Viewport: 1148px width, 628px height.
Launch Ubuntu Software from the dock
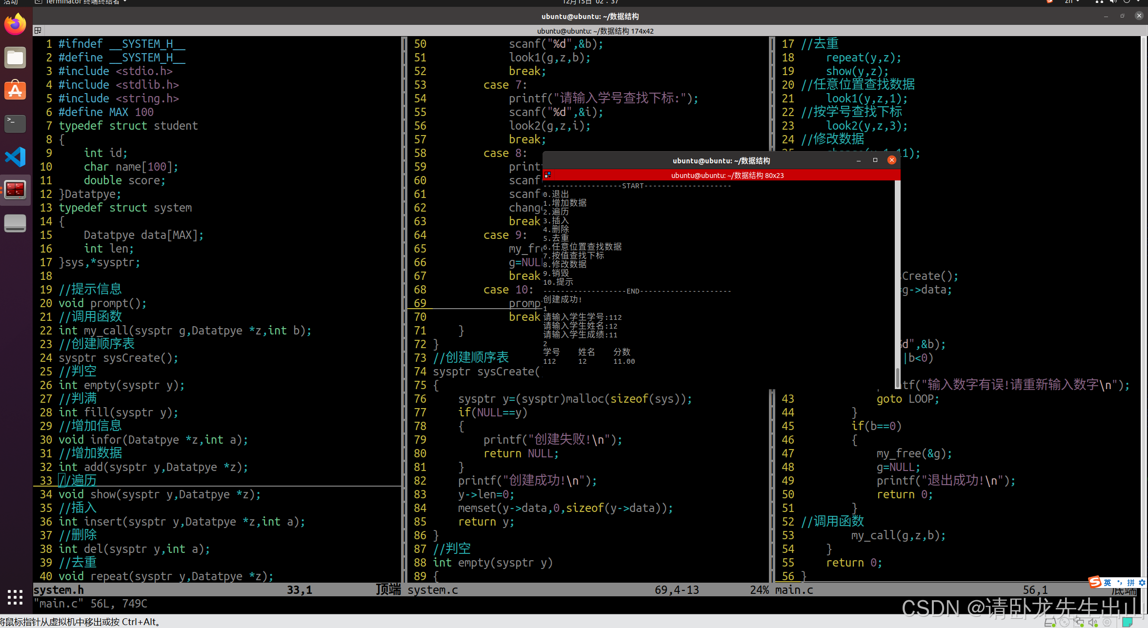15,90
